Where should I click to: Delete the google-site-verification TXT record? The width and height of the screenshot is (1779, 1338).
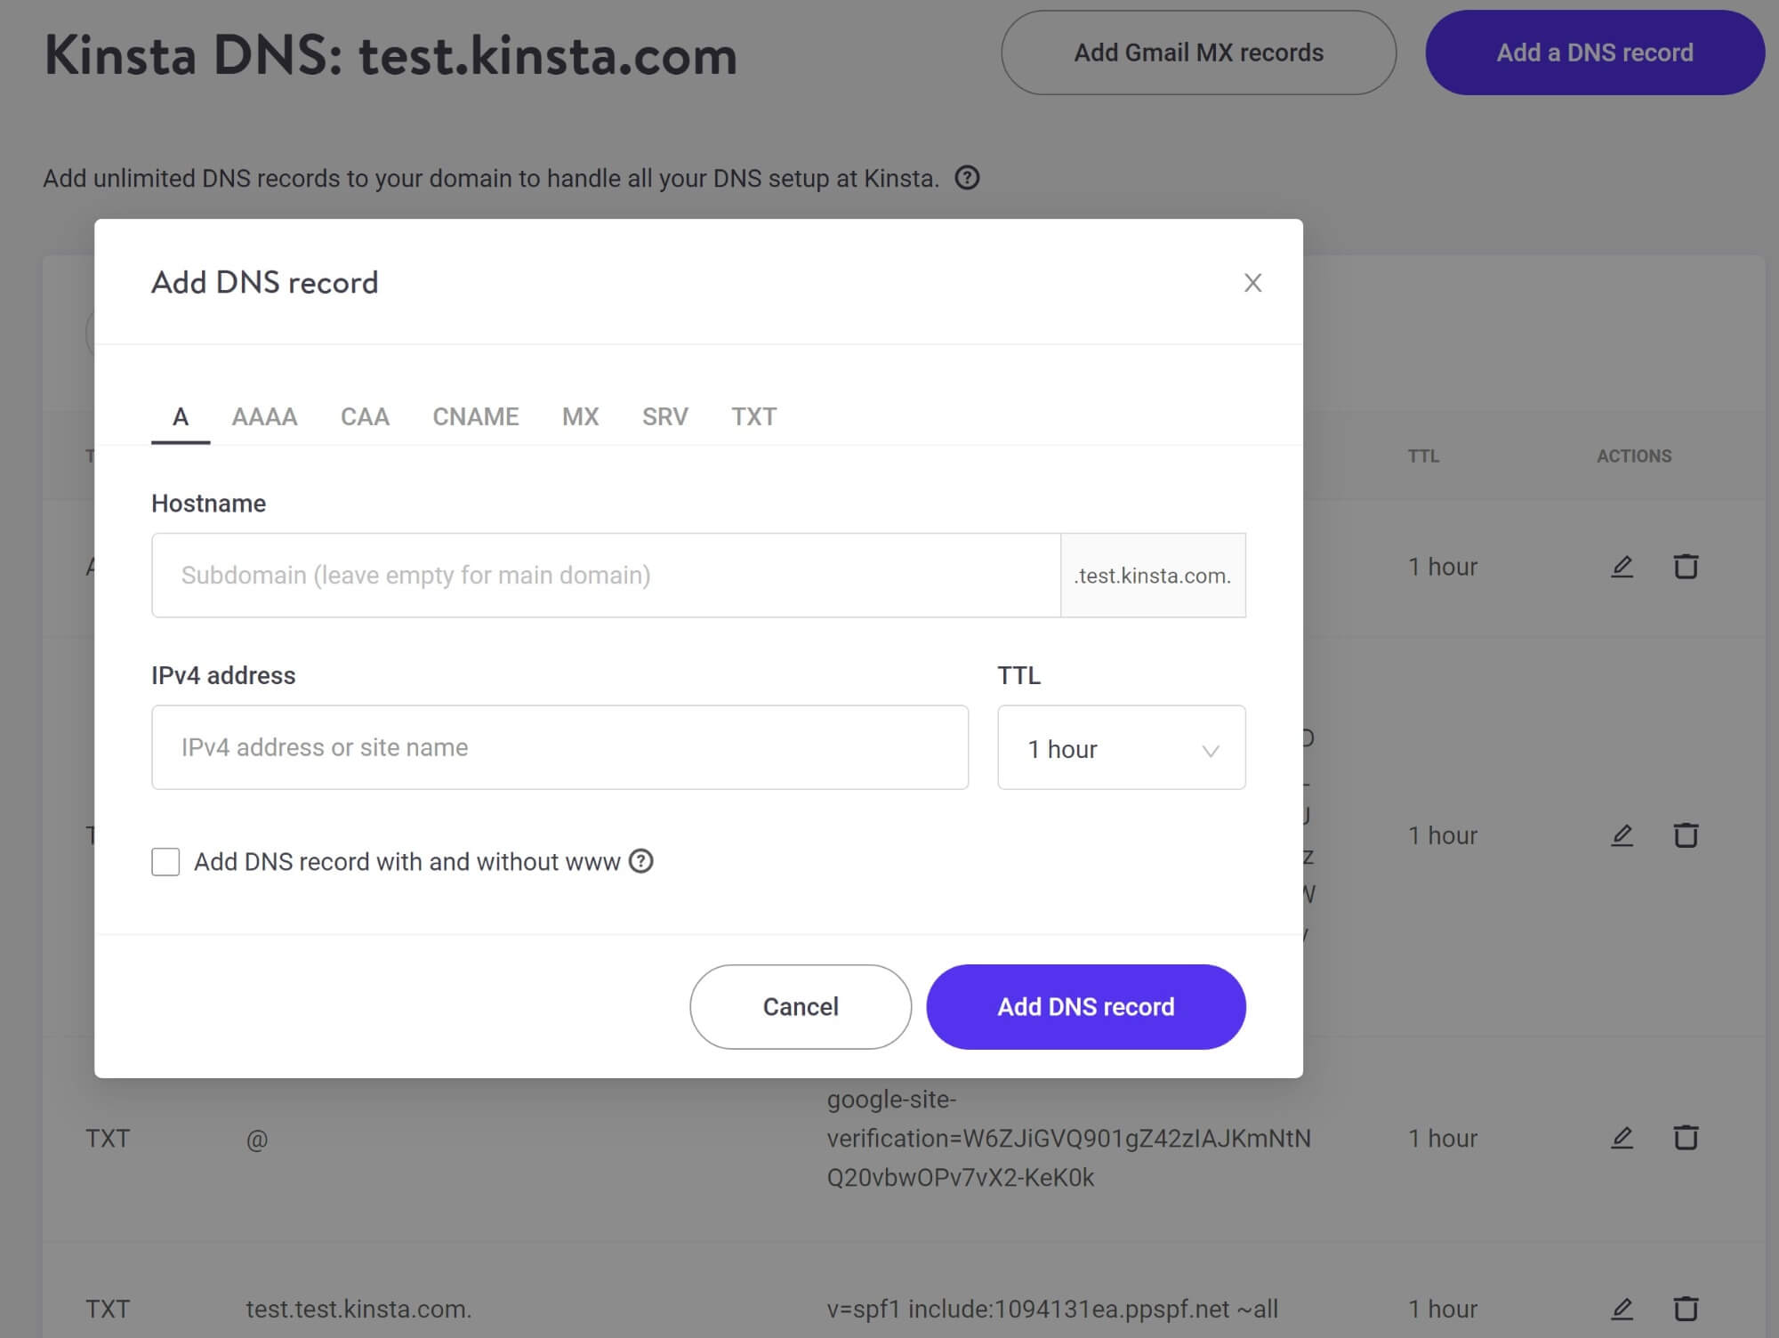1686,1138
